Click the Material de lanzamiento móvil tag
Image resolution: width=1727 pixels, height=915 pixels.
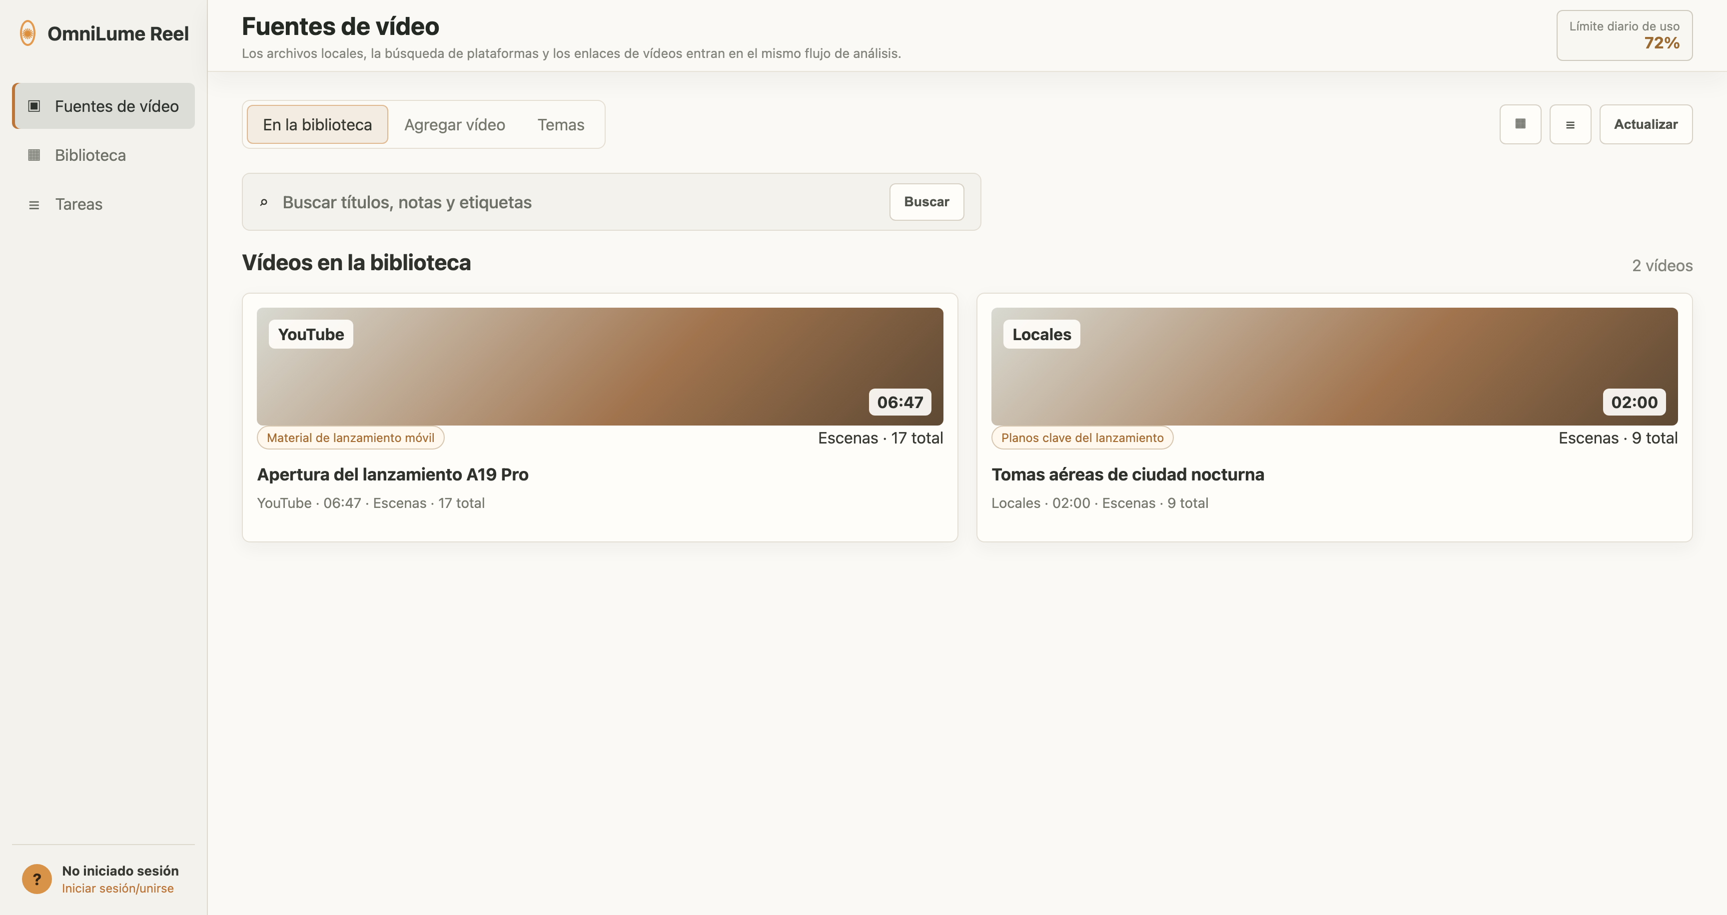[351, 438]
